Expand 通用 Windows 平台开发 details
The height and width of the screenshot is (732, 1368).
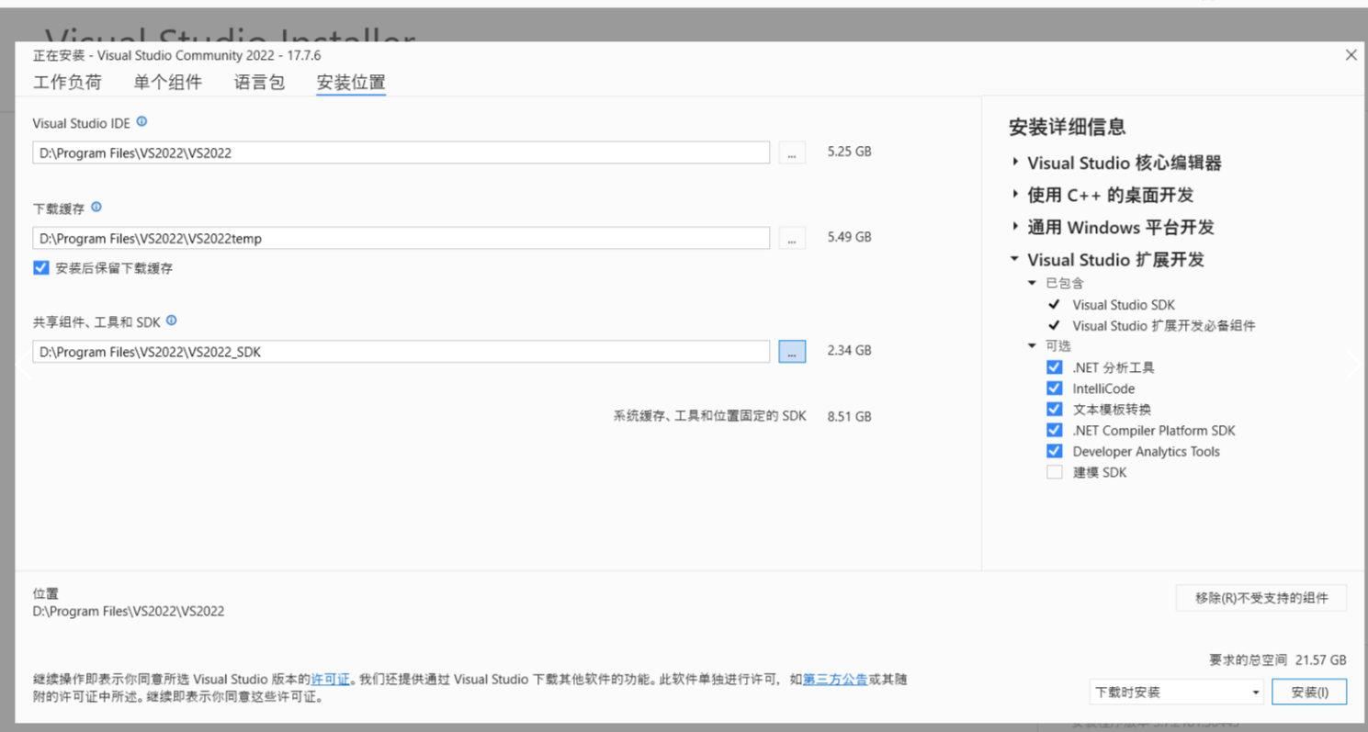(x=1015, y=227)
